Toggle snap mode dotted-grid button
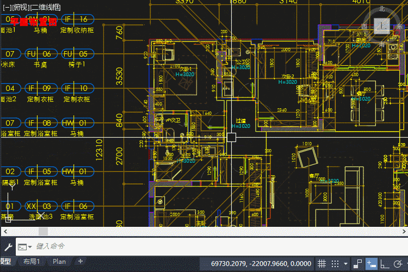Image resolution: width=408 pixels, height=272 pixels. pyautogui.click(x=335, y=264)
